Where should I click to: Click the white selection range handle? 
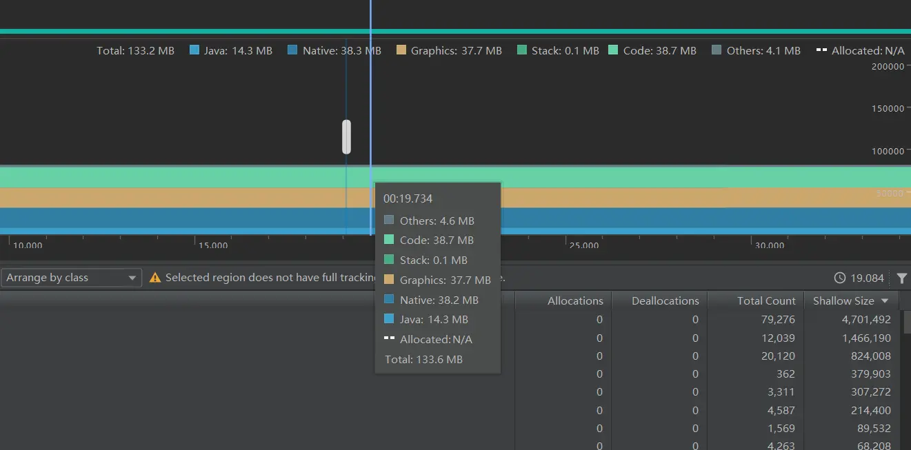(346, 136)
